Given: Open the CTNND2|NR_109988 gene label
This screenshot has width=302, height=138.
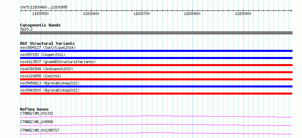Looking at the screenshot, I should pos(37,122).
